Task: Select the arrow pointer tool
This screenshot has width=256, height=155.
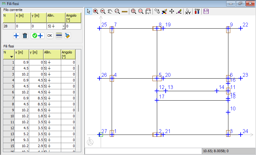Action: [89, 11]
